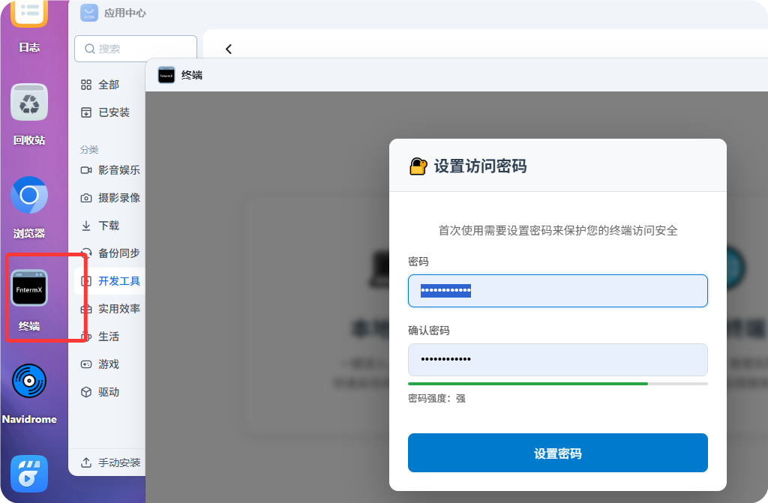This screenshot has width=768, height=503.
Task: Select the 全部 category in sidebar
Action: point(108,85)
